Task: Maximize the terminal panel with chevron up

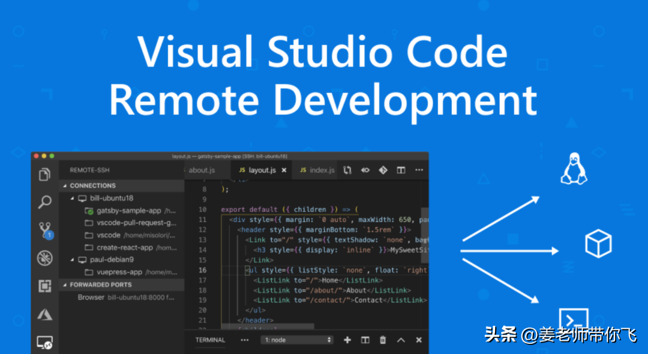Action: (x=401, y=340)
